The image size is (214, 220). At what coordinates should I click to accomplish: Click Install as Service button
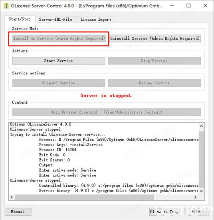click(x=59, y=38)
